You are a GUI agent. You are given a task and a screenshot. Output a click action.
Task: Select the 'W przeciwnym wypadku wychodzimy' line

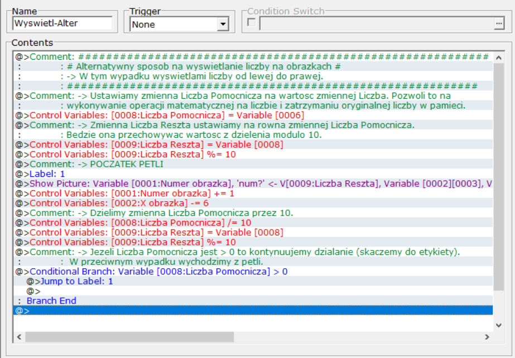coord(253,262)
